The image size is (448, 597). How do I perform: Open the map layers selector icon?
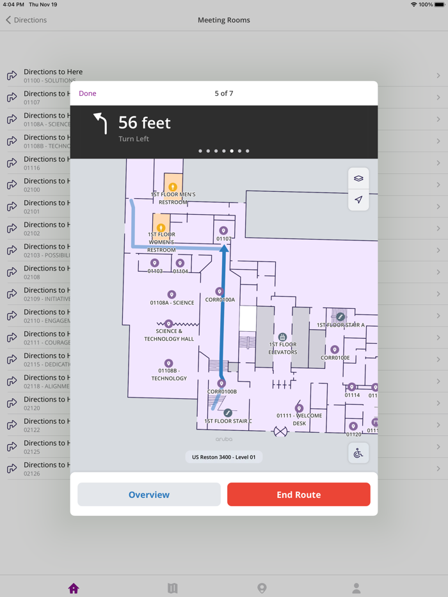click(359, 179)
